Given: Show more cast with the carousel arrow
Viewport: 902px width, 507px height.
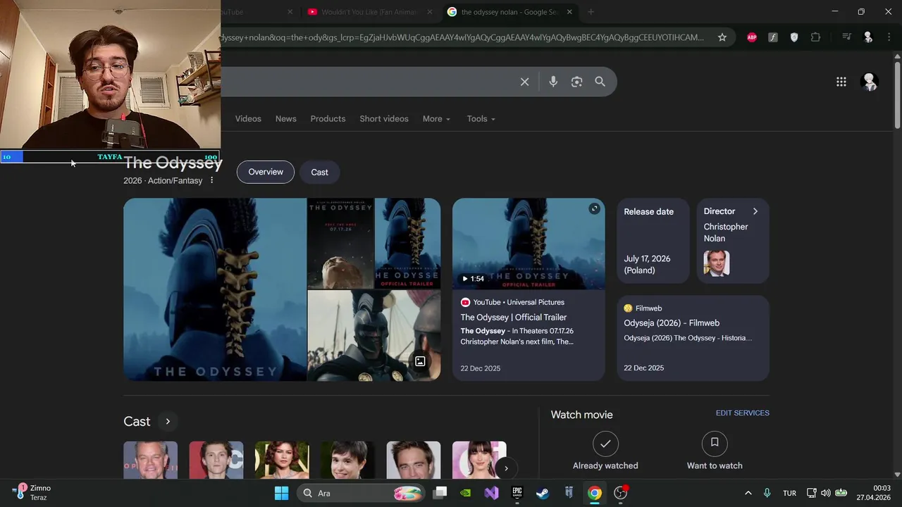Looking at the screenshot, I should tap(505, 468).
